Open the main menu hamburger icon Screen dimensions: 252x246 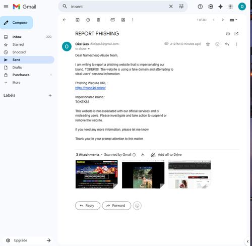point(6,7)
